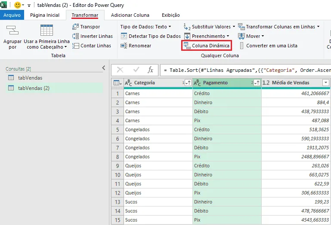Open the Exibição tab
The image size is (331, 225).
171,15
